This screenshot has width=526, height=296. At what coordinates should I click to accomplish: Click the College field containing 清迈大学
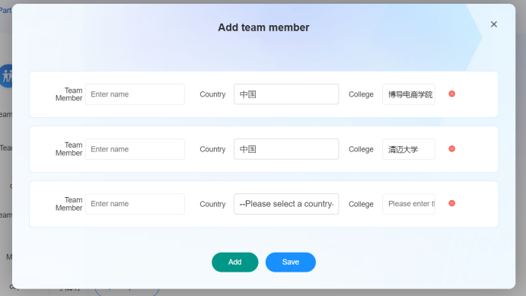coord(409,149)
